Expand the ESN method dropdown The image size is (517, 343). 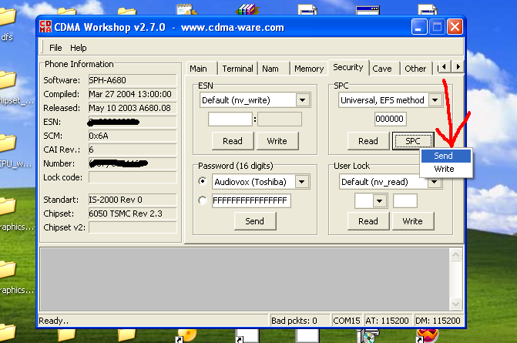pyautogui.click(x=302, y=100)
